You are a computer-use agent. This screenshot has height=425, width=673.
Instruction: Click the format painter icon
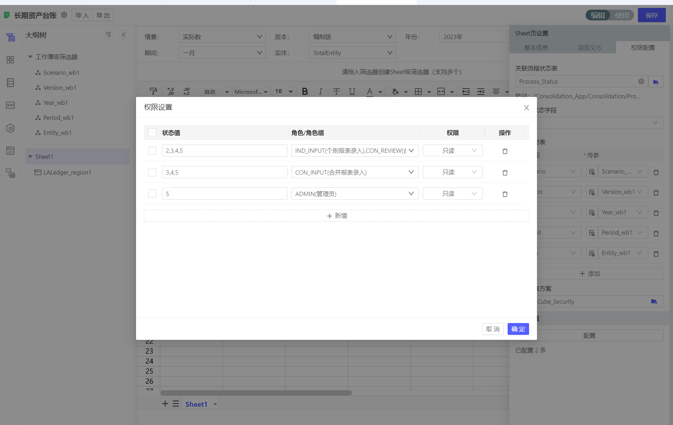[x=153, y=92]
